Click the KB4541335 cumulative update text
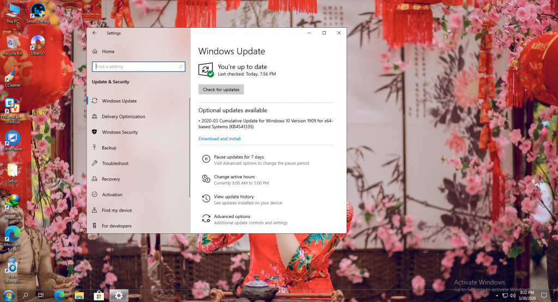Viewport: 558px width, 302px height. click(x=266, y=124)
